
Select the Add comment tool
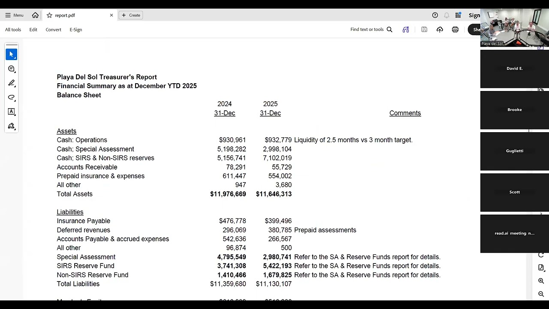click(x=12, y=69)
